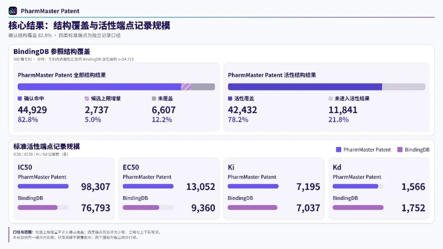This screenshot has height=249, width=443.
Task: Click the BindingDB swatch in chart legend
Action: tap(400, 149)
